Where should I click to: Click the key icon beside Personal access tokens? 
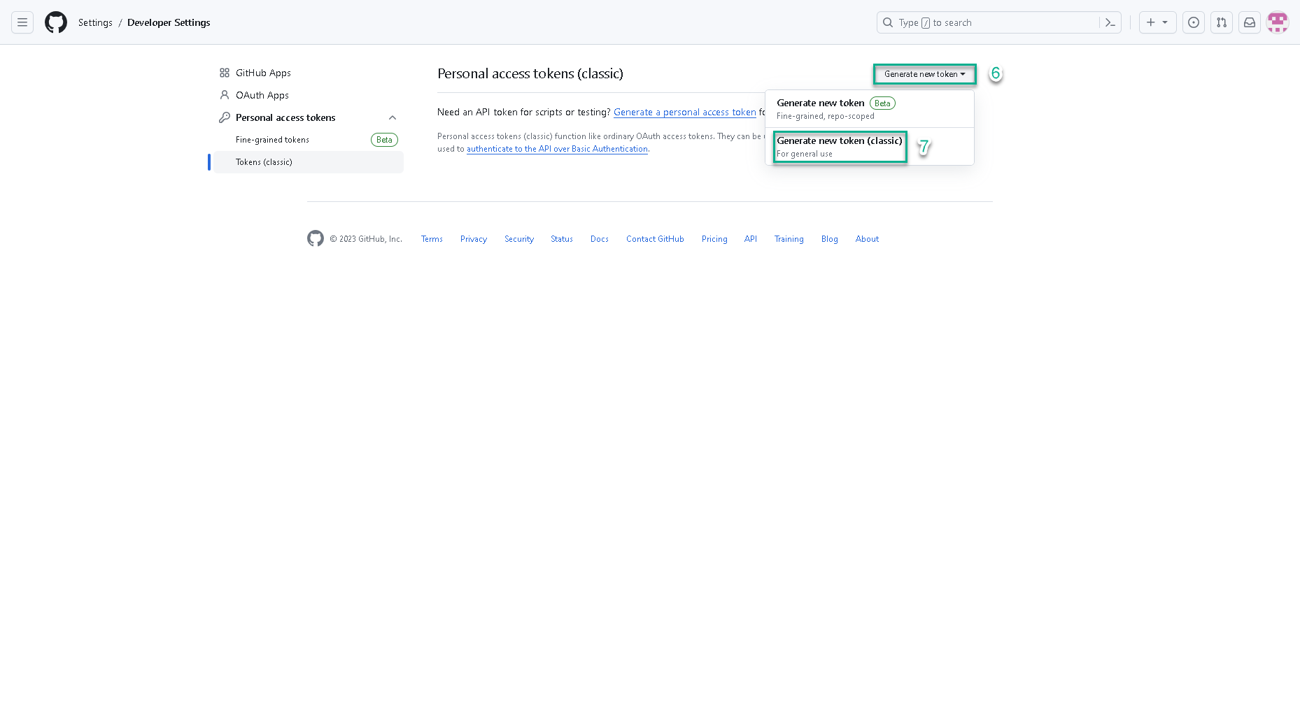225,117
